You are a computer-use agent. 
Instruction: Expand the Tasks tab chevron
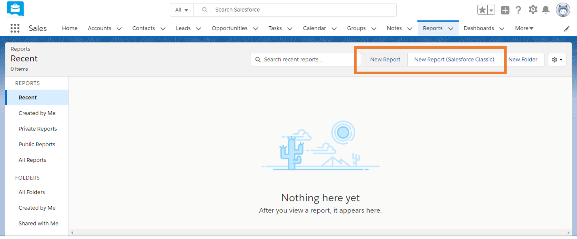pos(290,29)
